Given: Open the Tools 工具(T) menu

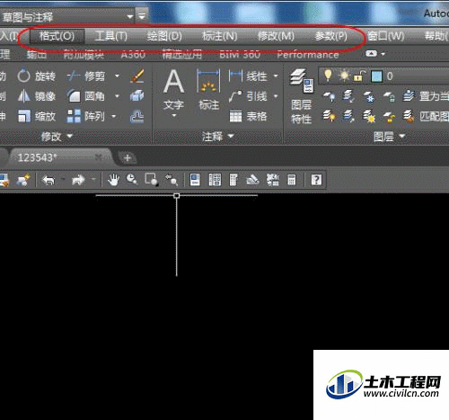Looking at the screenshot, I should (x=110, y=37).
